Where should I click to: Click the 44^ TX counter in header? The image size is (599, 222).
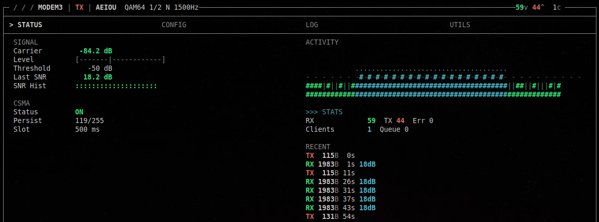coord(538,8)
